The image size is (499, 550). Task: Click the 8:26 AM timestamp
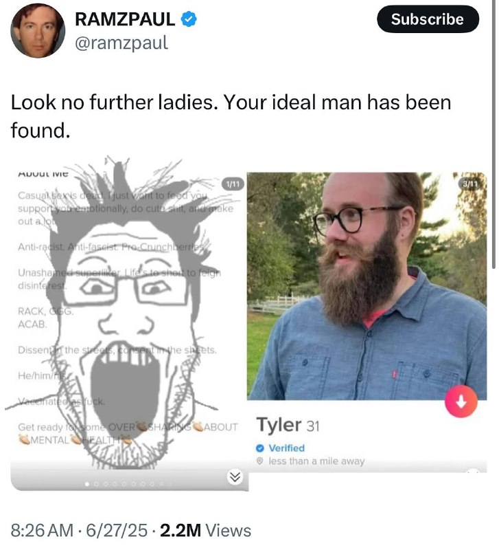[42, 530]
